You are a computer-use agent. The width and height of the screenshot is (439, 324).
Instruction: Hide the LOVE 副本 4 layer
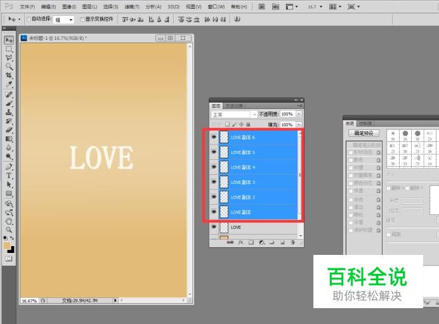(x=214, y=167)
